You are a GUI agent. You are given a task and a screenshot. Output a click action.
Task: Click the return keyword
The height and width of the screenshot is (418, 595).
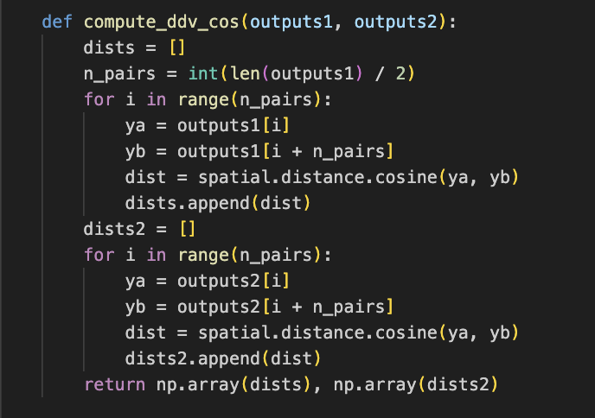[115, 384]
